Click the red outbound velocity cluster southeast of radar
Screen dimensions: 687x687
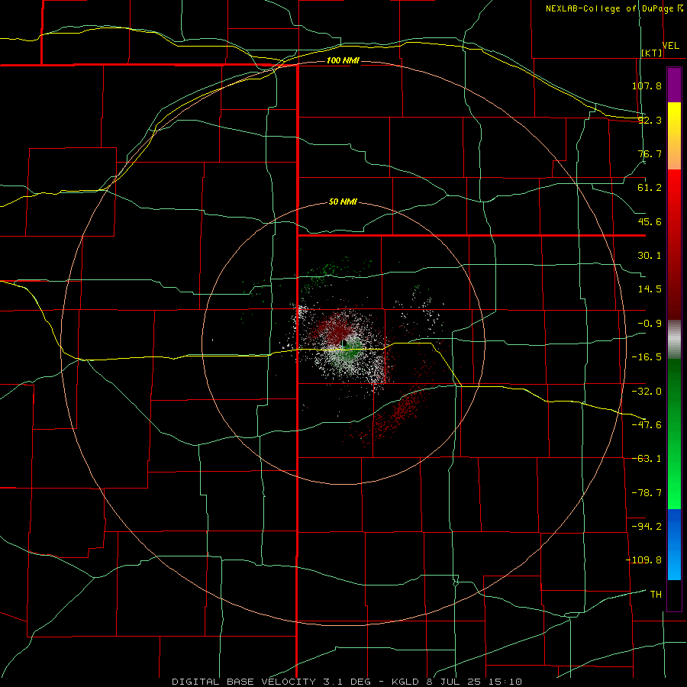pos(401,412)
